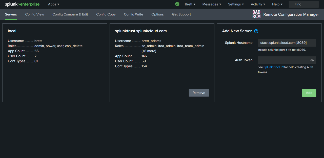This screenshot has height=158, width=324.
Task: Expand the Messages dropdown
Action: 212,4
